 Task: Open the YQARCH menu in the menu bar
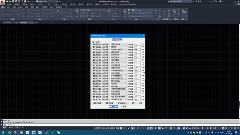click(x=106, y=4)
